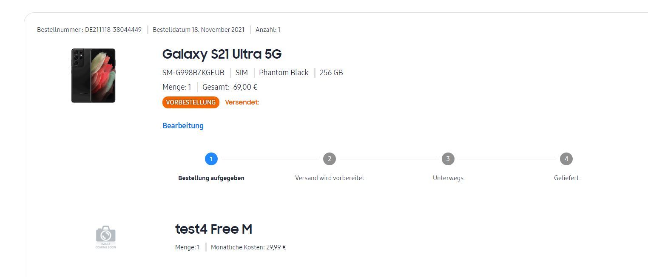Select step 3 circle in progress tracker
Viewport: 648px width, 277px height.
click(x=448, y=159)
